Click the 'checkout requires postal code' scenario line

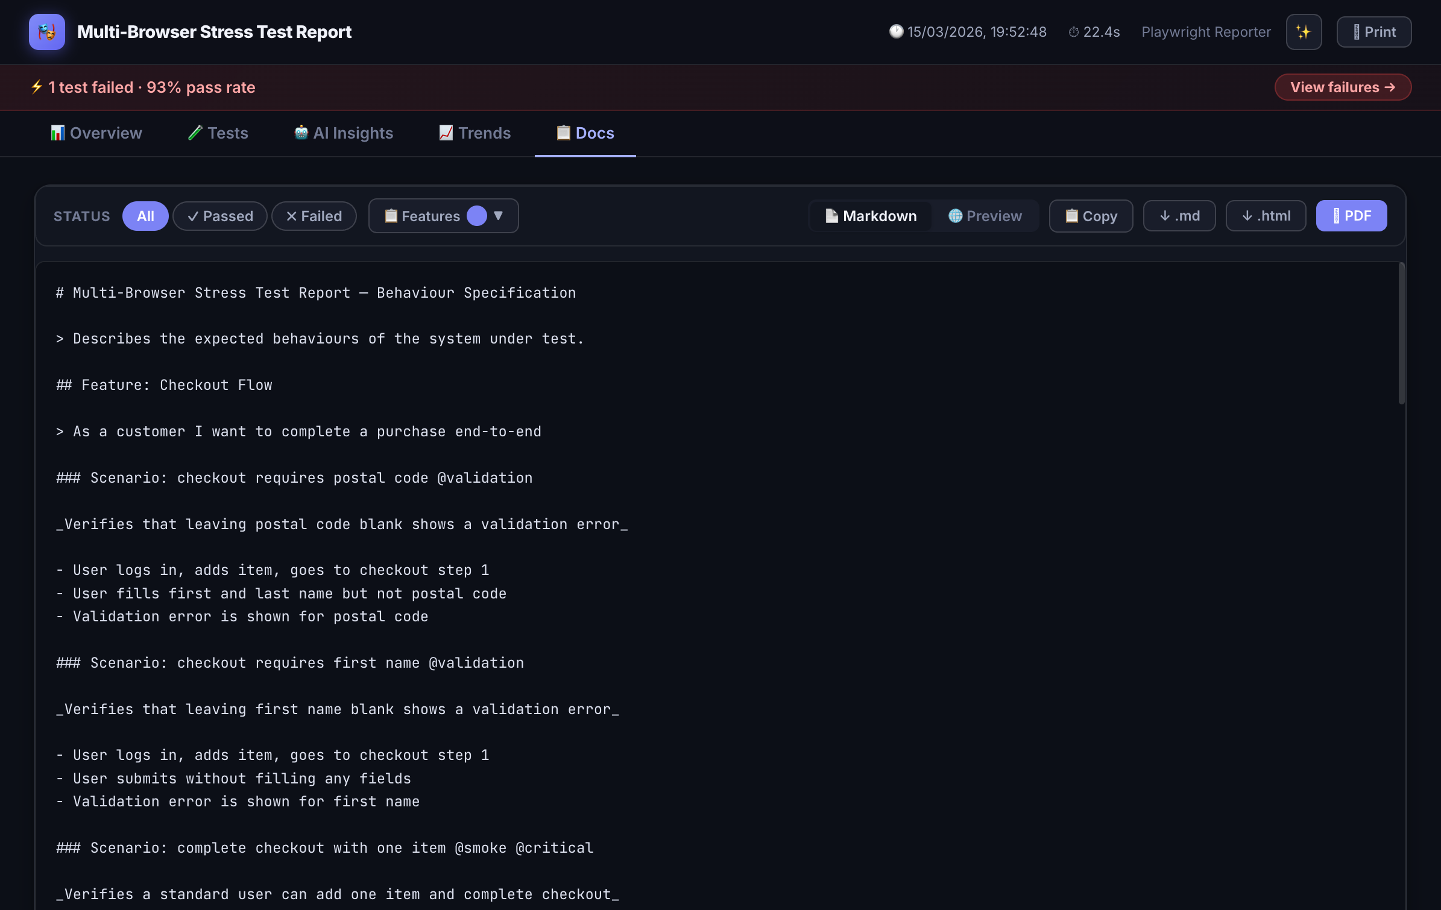294,478
